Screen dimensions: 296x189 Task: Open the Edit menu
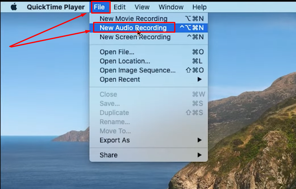(119, 7)
